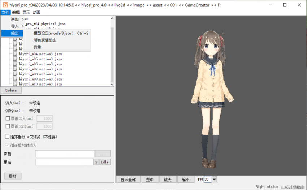Click the 声音 file path field
The height and width of the screenshot is (190, 307).
coord(65,154)
